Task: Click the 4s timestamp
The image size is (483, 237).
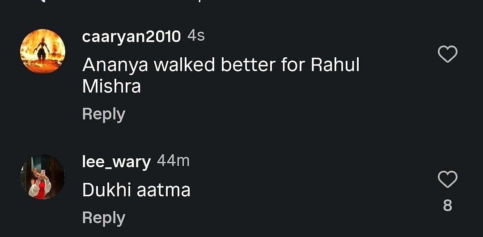Action: pos(196,36)
